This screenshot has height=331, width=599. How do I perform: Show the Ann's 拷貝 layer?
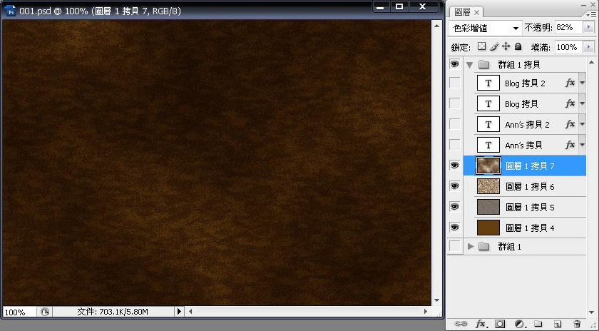[x=454, y=145]
